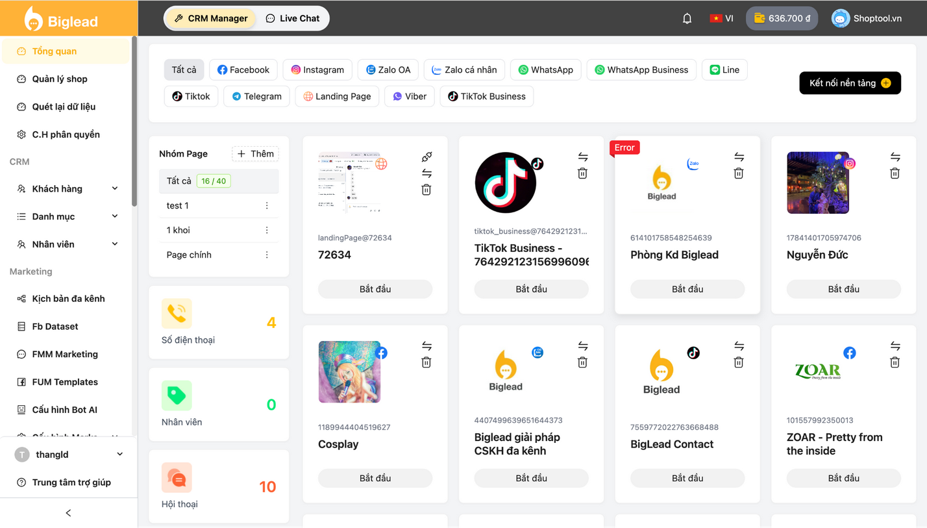
Task: Open Kịch bản đa kênh
Action: pos(66,299)
